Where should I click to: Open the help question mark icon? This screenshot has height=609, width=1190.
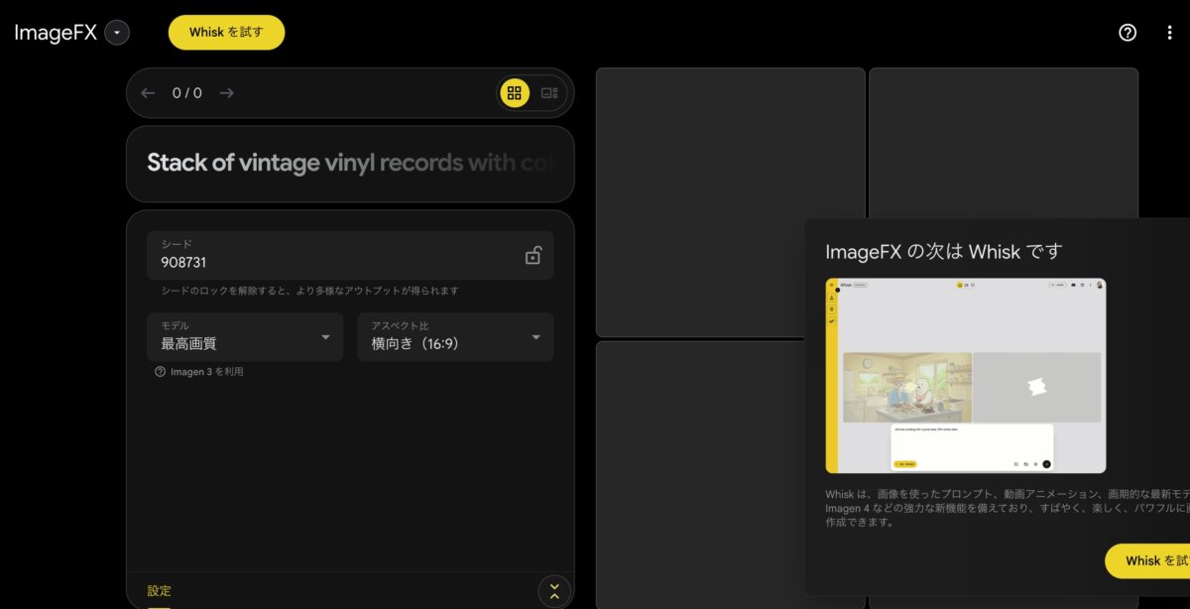coord(1128,33)
